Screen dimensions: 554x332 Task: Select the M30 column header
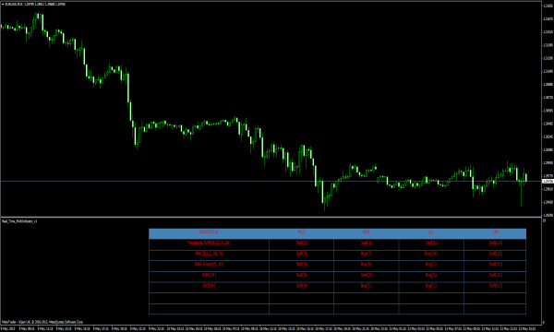click(x=367, y=232)
